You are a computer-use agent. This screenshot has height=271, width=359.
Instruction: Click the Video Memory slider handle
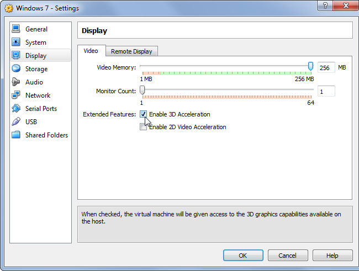[x=310, y=66]
